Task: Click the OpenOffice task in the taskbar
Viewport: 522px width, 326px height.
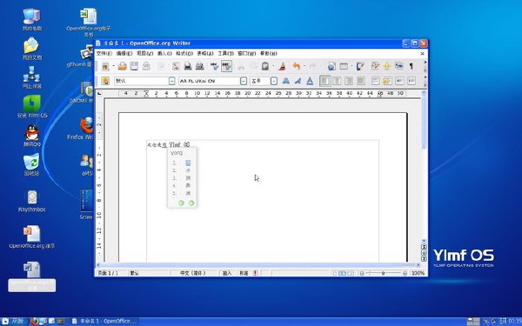Action: (x=104, y=321)
